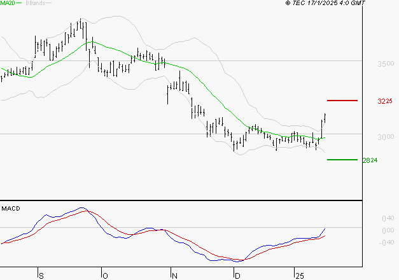399x280 pixels.
Task: Click the BBands legend label
Action: (36, 3)
